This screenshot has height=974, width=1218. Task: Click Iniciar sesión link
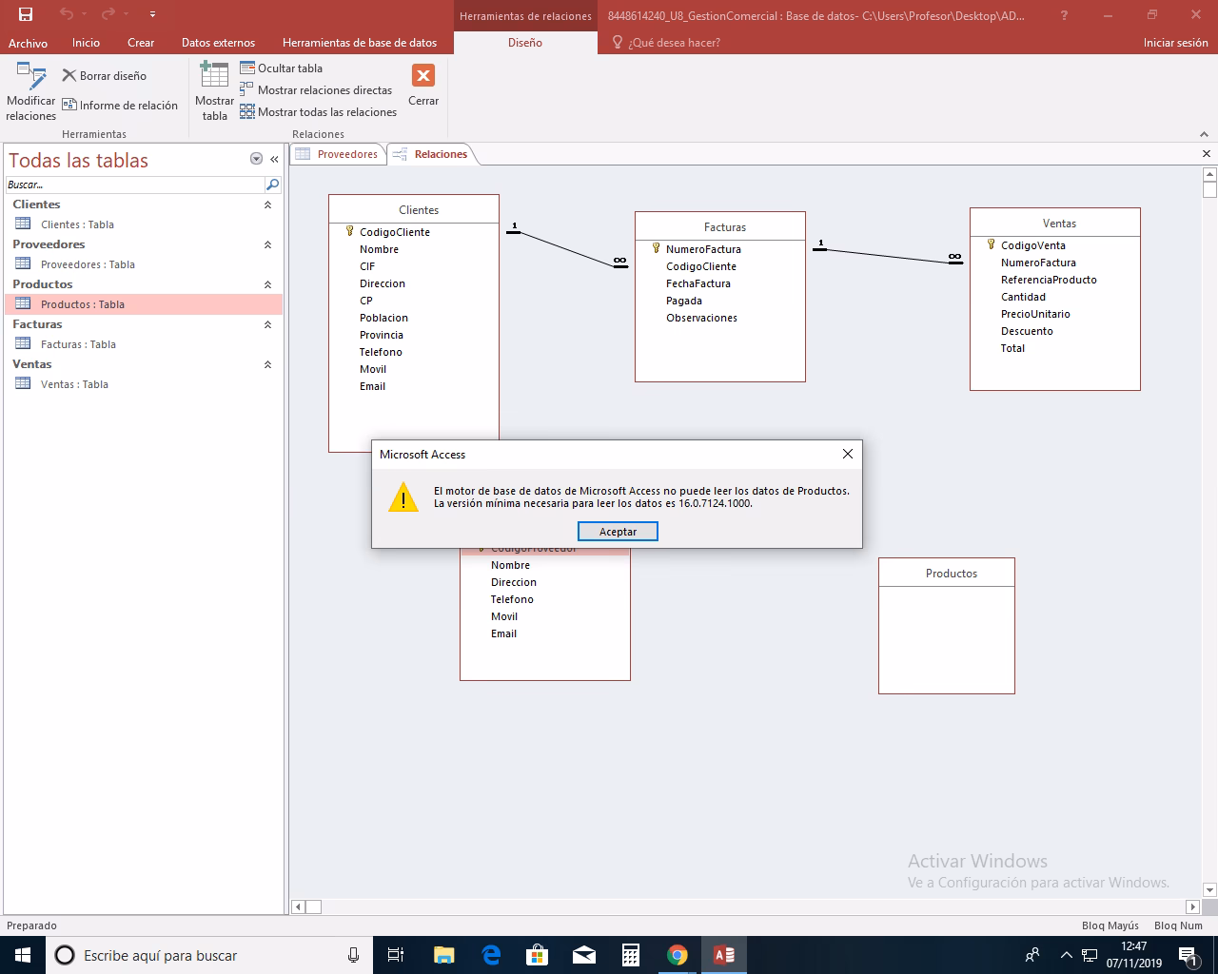coord(1175,43)
